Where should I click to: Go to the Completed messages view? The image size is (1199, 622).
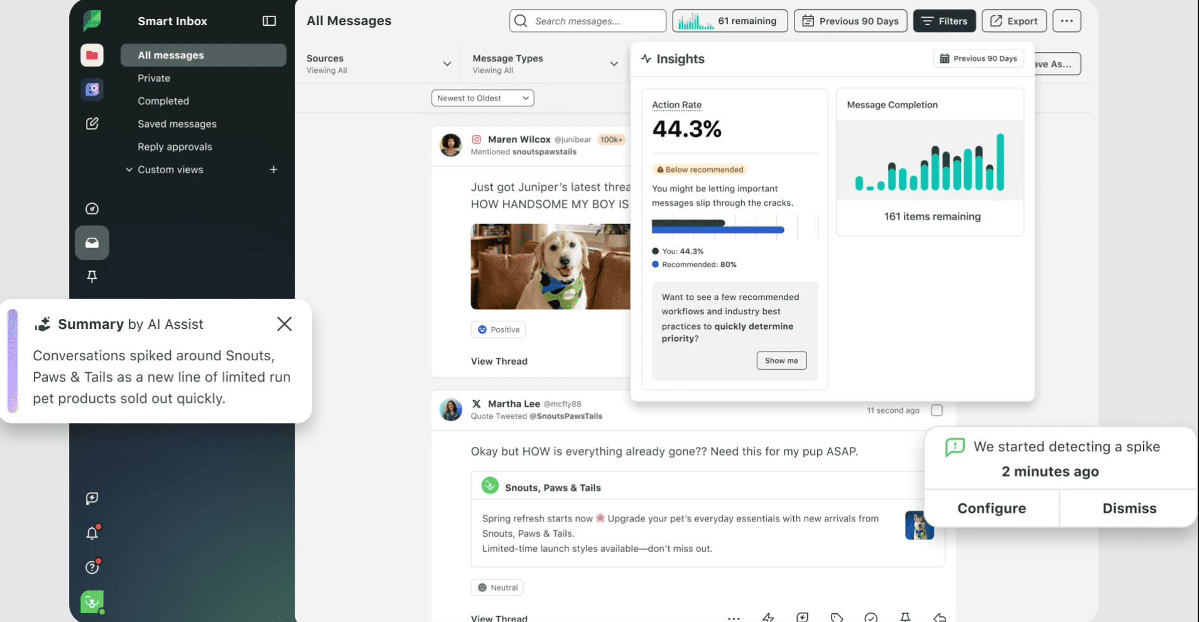pyautogui.click(x=163, y=101)
